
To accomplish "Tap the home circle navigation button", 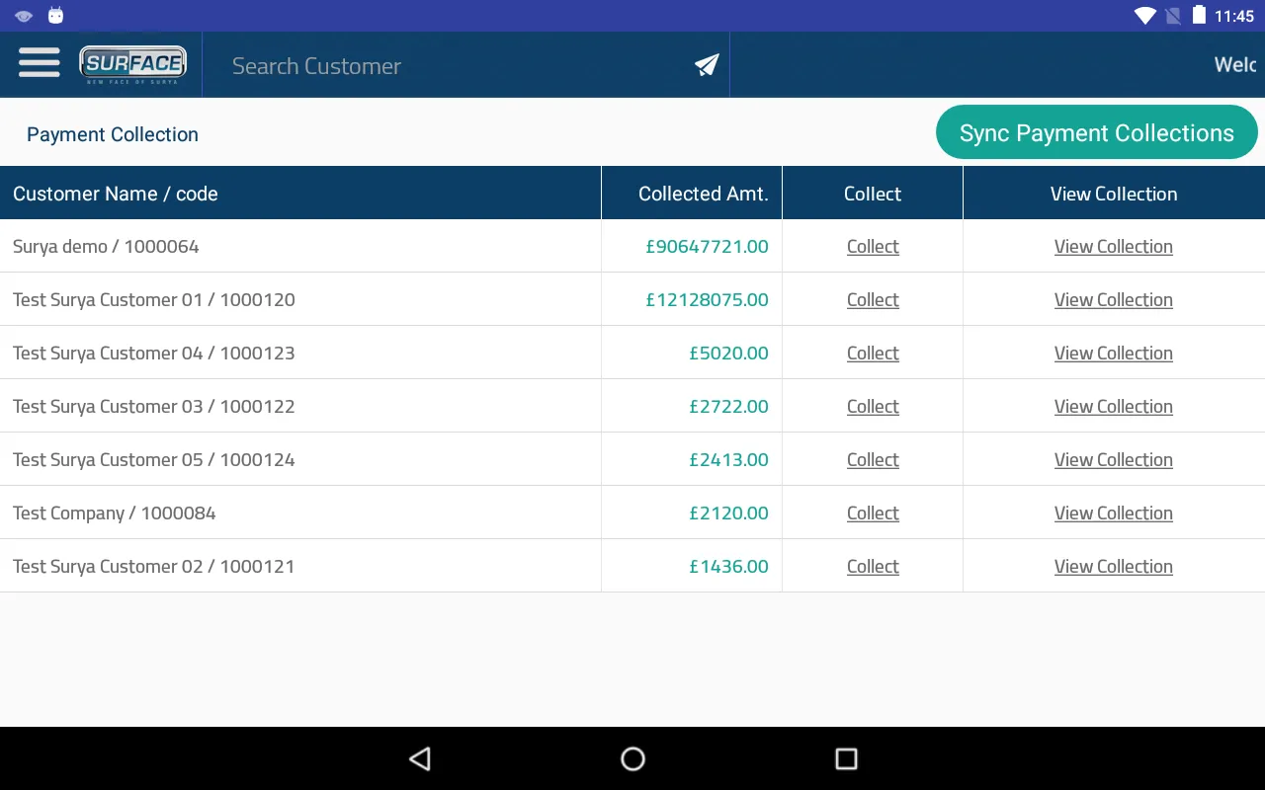I will (x=632, y=758).
